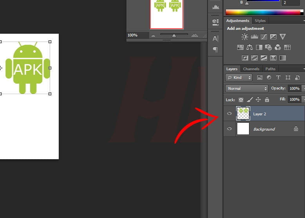305x218 pixels.
Task: Add a Threshold adjustment
Action: pyautogui.click(x=264, y=58)
